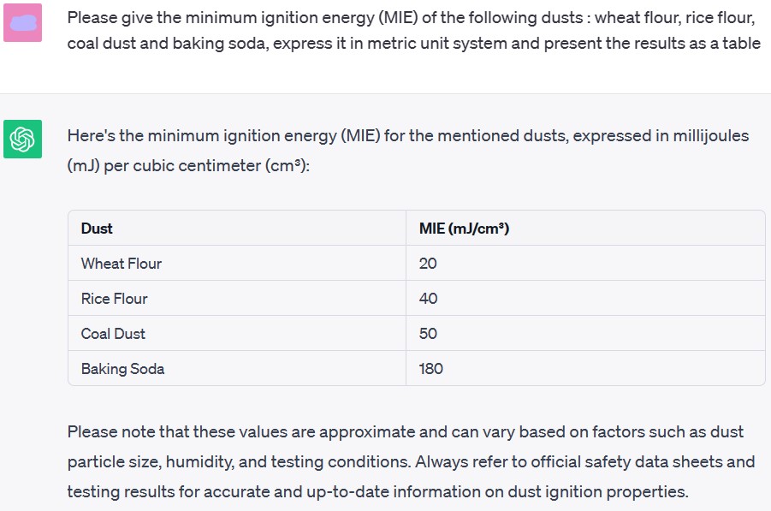
Task: Click the "Please note" disclaimer paragraph
Action: pos(411,462)
